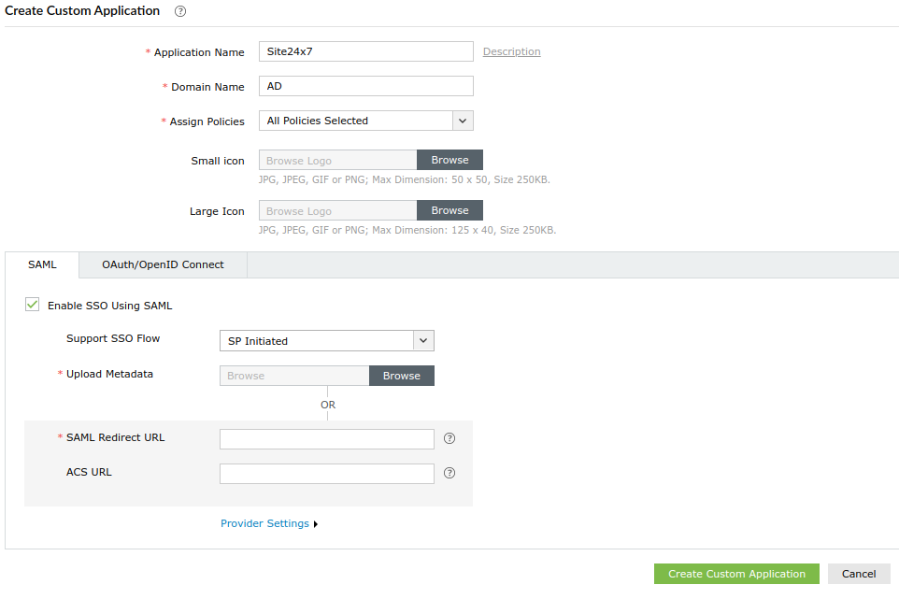Open the Description link
Screen dimensions: 899x599
coord(511,51)
